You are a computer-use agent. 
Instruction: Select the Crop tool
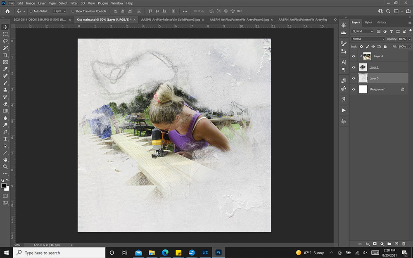(x=5, y=55)
